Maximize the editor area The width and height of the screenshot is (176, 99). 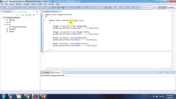click(173, 12)
